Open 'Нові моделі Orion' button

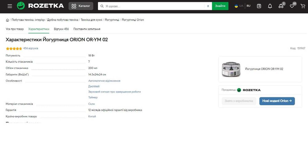277,101
